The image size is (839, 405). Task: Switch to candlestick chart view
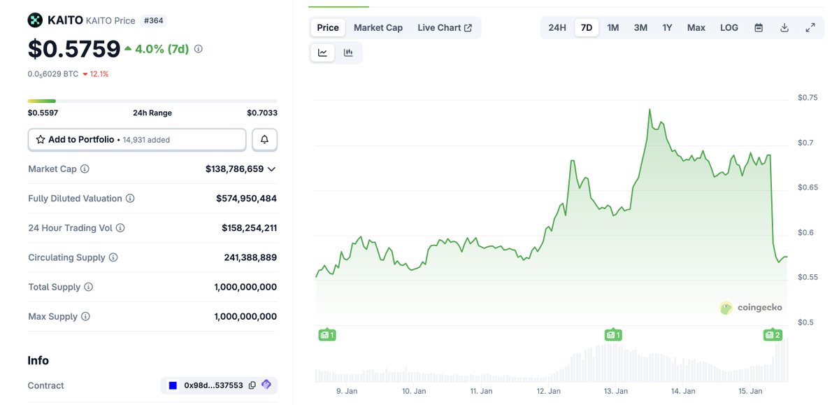[x=348, y=52]
